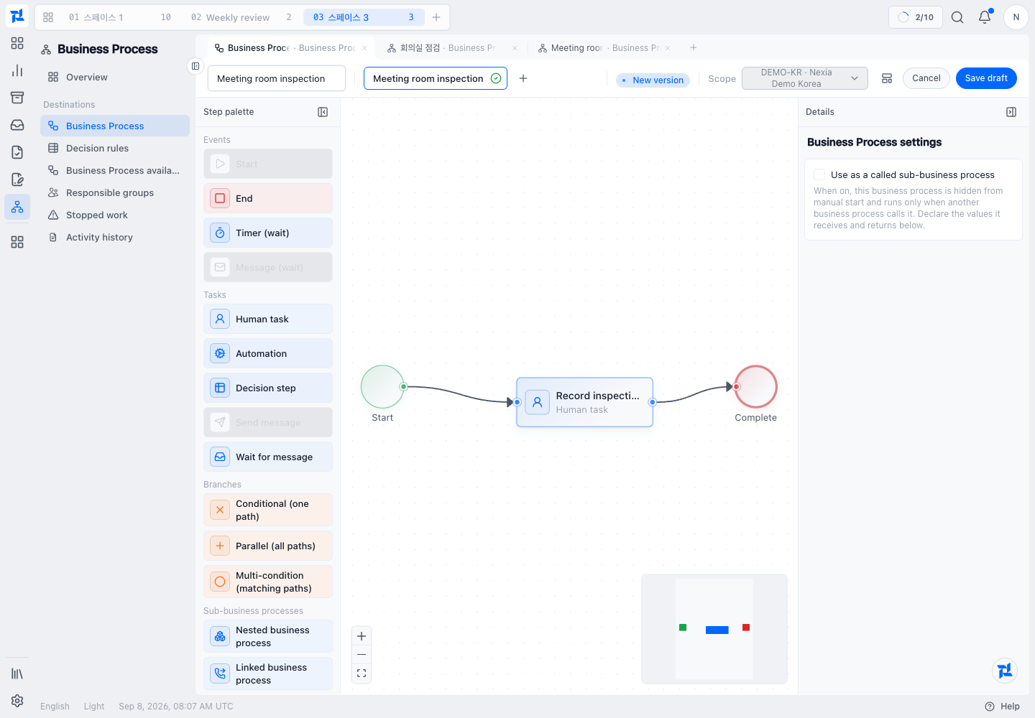Toggle the sidebar collapse icon

coord(195,66)
